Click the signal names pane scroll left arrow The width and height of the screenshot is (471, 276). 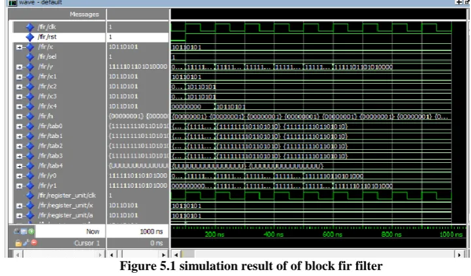pyautogui.click(x=18, y=254)
